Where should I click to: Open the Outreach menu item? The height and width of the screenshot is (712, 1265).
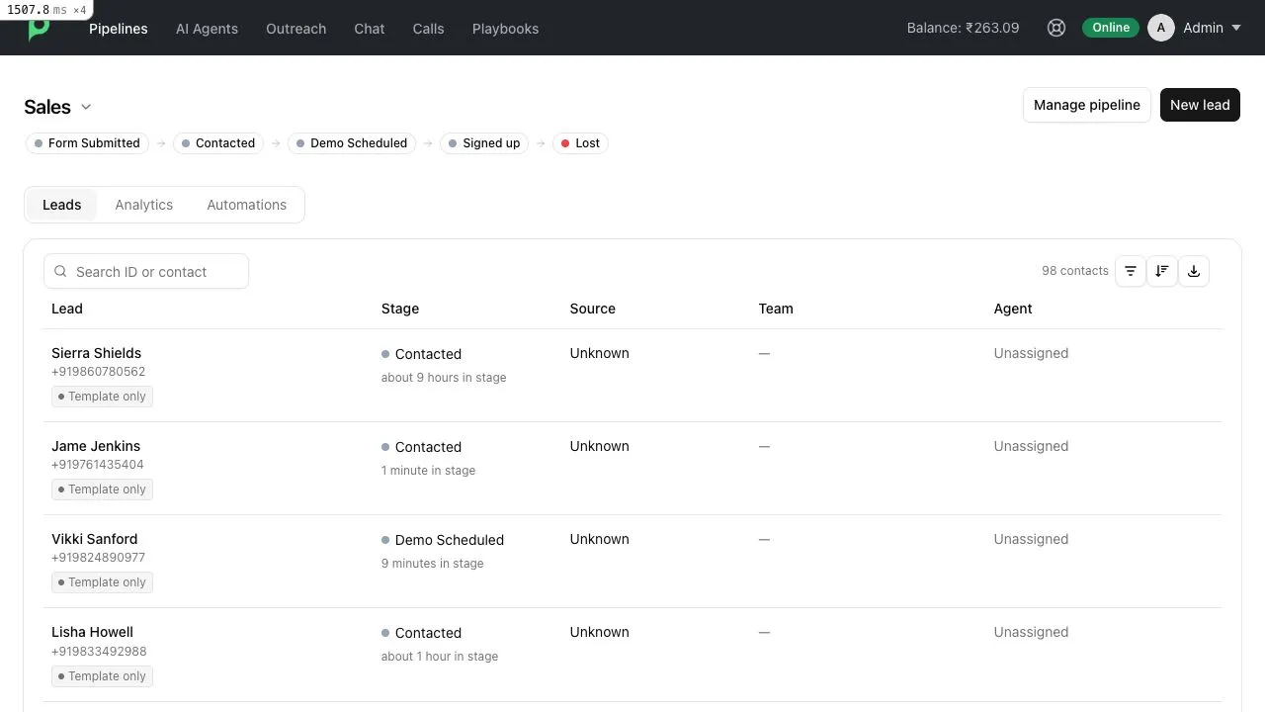coord(295,29)
